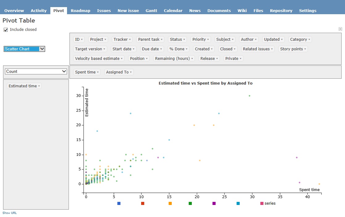Click the pink series legend swatch
The image size is (345, 217).
[x=262, y=203]
